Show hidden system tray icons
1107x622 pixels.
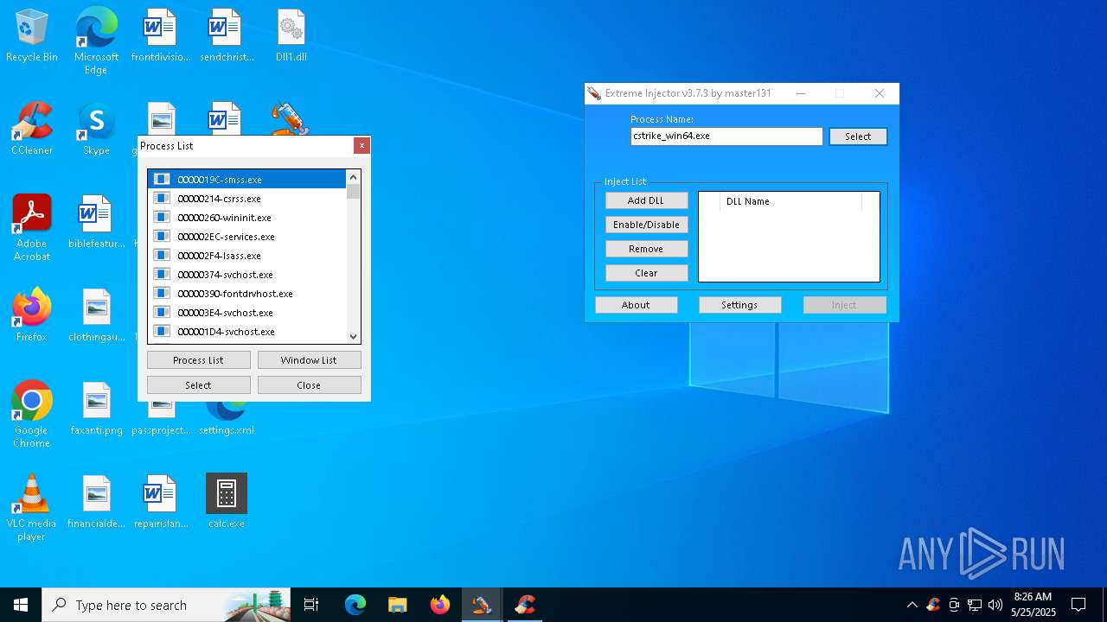pos(912,605)
